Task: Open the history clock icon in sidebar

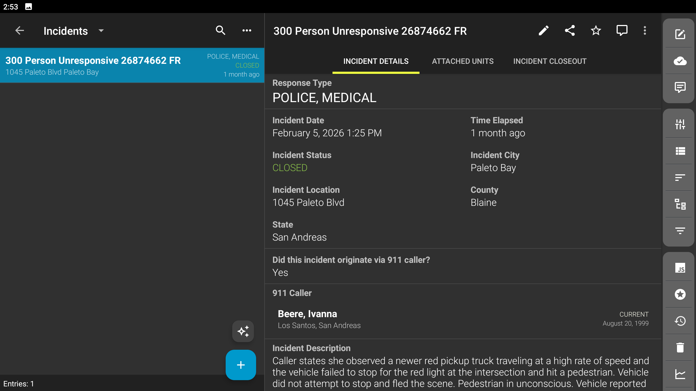Action: [680, 321]
